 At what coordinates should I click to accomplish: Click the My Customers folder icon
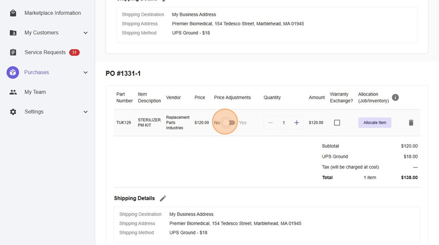[x=13, y=33]
